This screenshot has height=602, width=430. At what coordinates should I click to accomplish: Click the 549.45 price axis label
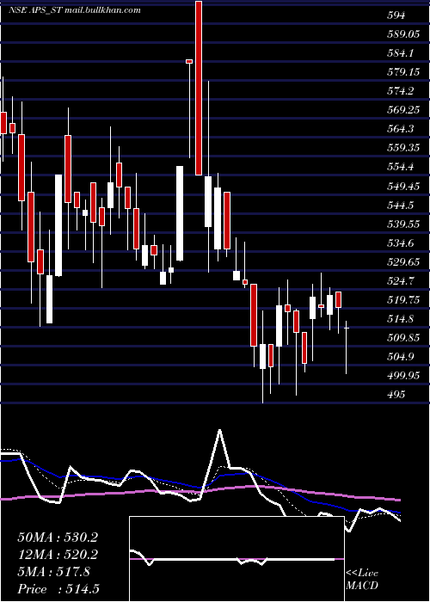pyautogui.click(x=403, y=186)
